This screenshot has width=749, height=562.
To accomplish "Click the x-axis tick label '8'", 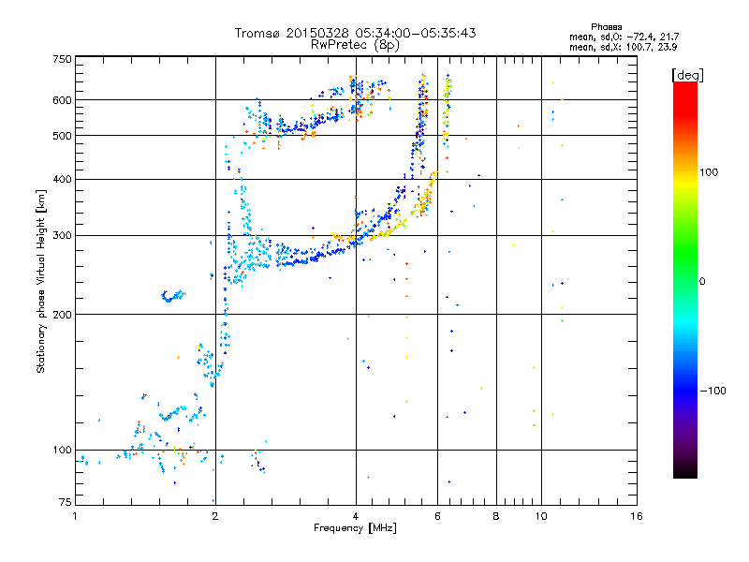I will pyautogui.click(x=496, y=516).
